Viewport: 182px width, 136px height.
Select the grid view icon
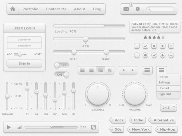coord(110,70)
